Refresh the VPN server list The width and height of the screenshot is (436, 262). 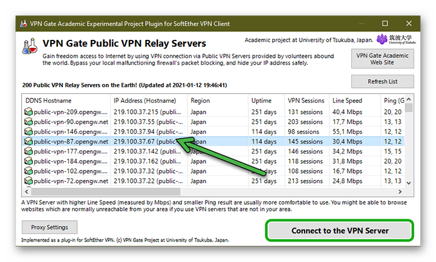pos(382,82)
